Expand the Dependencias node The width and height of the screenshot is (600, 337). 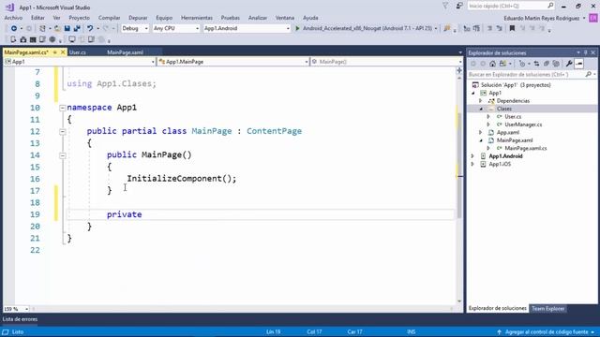(x=481, y=101)
